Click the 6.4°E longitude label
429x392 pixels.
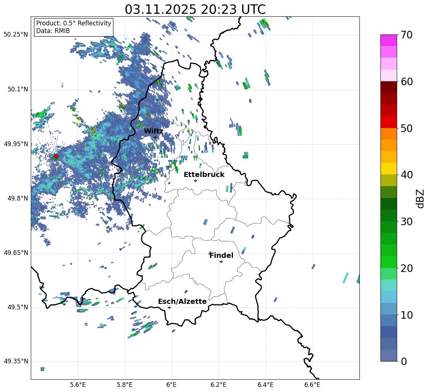tap(265, 385)
